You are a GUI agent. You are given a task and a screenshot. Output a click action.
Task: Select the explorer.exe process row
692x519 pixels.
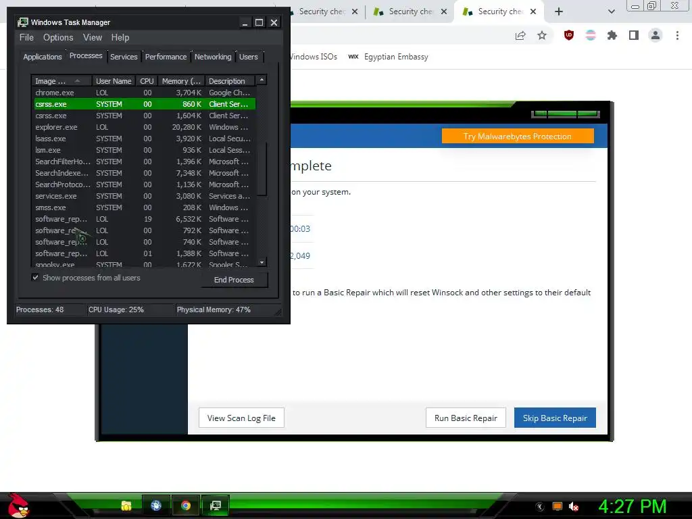click(x=145, y=127)
